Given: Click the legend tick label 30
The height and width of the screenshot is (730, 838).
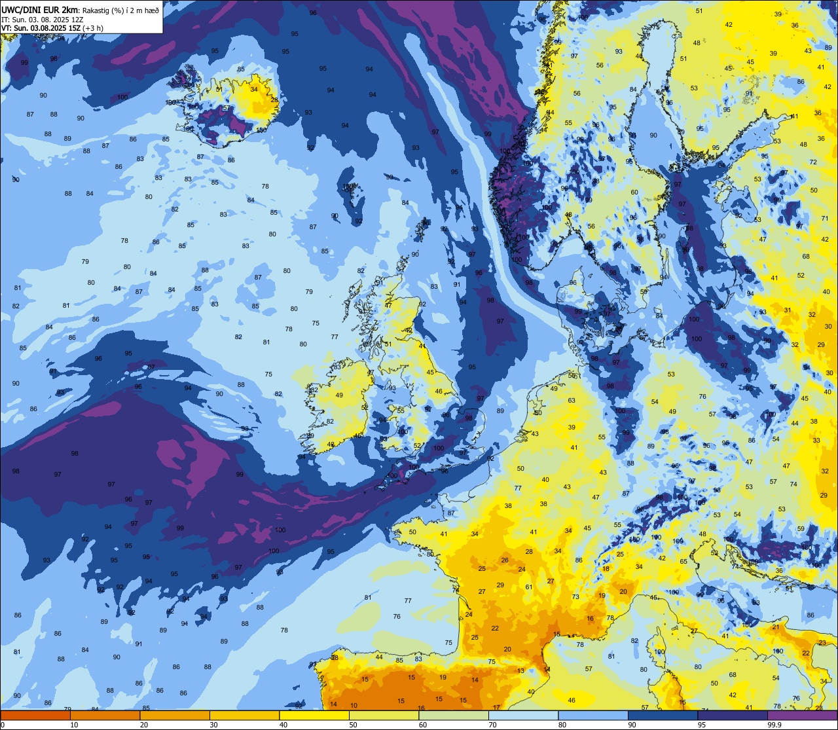Looking at the screenshot, I should (213, 725).
